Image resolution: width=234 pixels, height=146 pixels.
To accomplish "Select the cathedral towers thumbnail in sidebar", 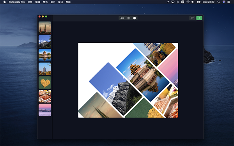I will (45, 28).
